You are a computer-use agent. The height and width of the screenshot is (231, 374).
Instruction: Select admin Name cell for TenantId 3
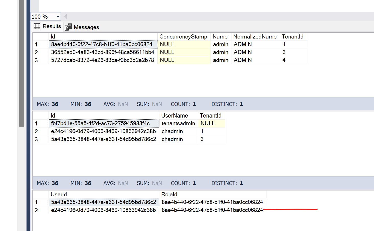(x=221, y=52)
